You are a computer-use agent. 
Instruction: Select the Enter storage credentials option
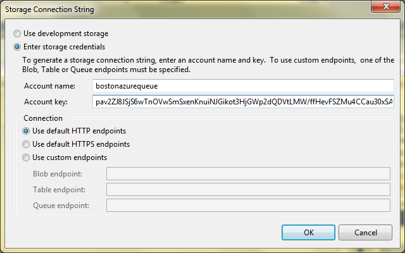[x=17, y=46]
